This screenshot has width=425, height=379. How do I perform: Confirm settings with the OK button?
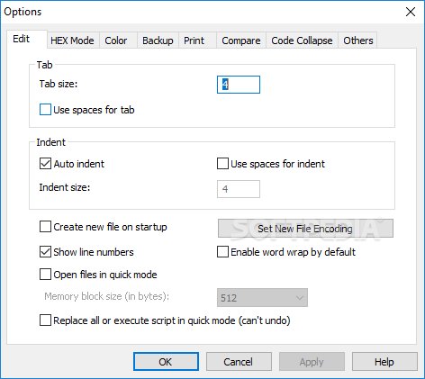pyautogui.click(x=166, y=362)
